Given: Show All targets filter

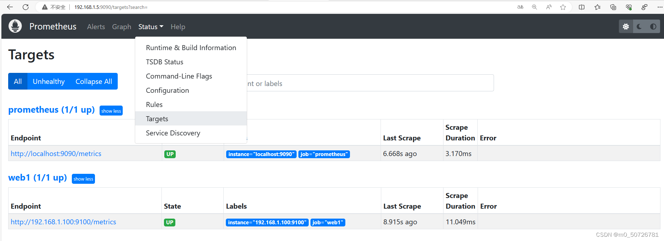Looking at the screenshot, I should 18,81.
